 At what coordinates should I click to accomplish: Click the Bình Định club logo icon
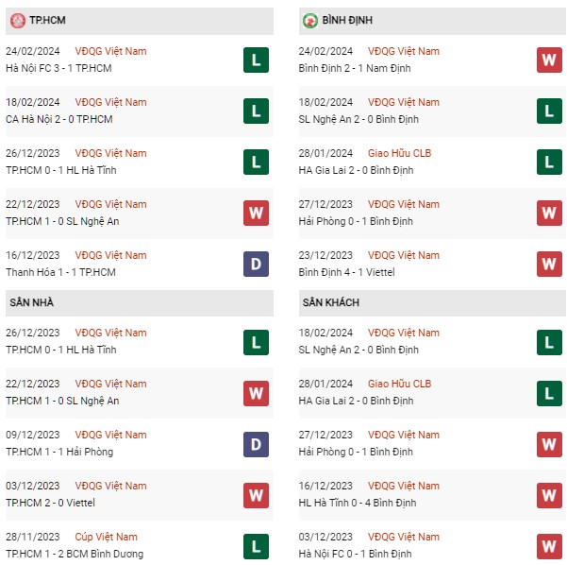309,20
